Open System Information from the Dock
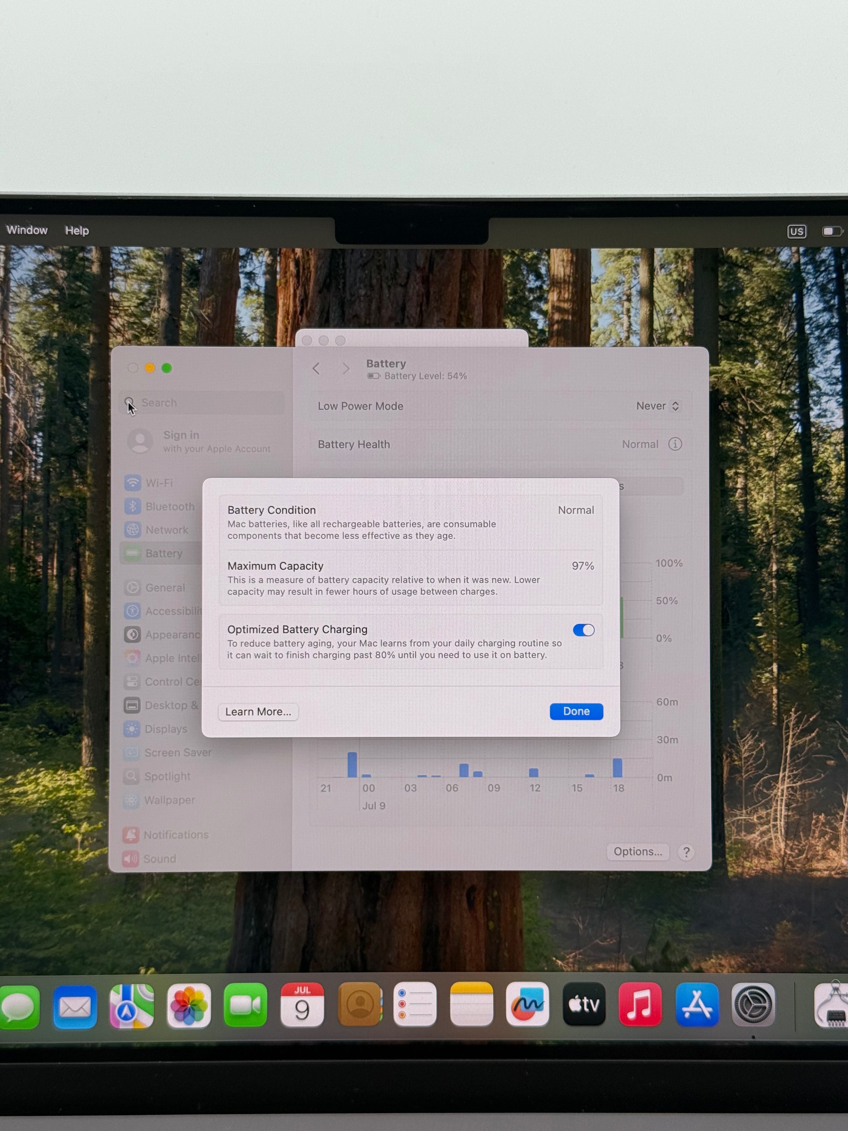This screenshot has height=1131, width=848. coord(831,1004)
